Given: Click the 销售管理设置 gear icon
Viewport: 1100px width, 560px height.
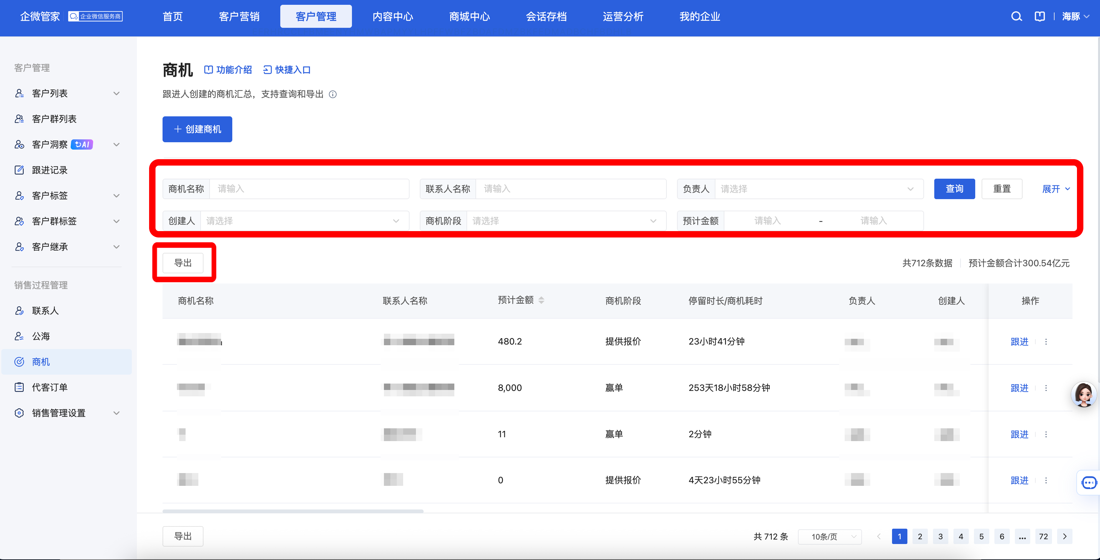Looking at the screenshot, I should (x=19, y=413).
